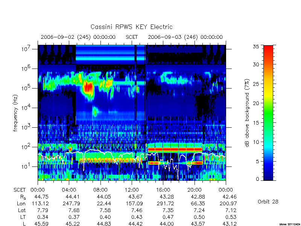Click the 10^2 frequency axis tick label
Viewport: 301px width, 226px height.
[x=26, y=147]
